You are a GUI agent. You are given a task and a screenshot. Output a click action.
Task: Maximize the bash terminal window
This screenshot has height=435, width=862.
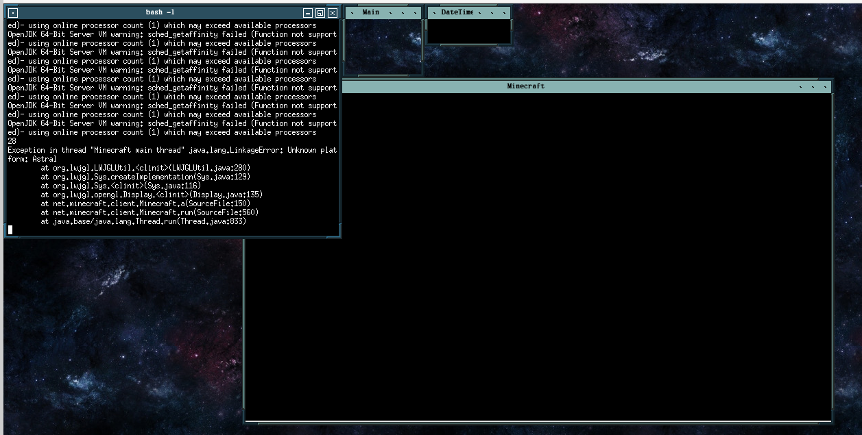(320, 12)
